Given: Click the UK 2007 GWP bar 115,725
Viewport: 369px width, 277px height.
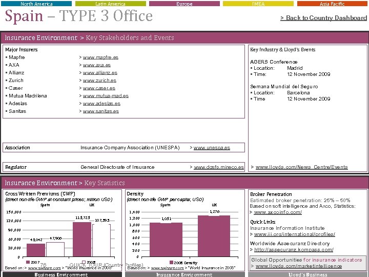Looking at the screenshot, I should [82, 239].
